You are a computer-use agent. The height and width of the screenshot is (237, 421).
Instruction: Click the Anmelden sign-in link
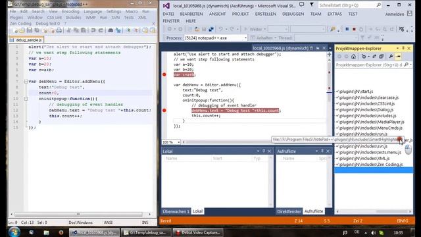pyautogui.click(x=395, y=14)
